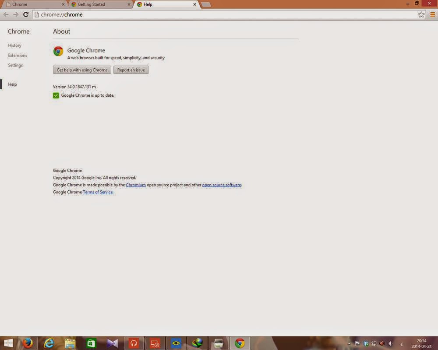Open File Explorer from the taskbar
The height and width of the screenshot is (350, 438).
[x=70, y=343]
